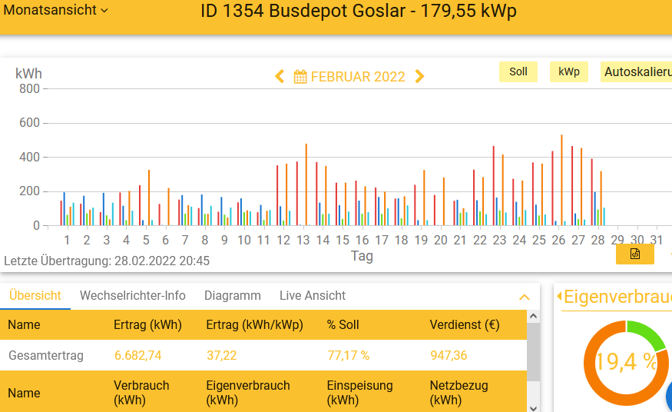Click the 19,4 % donut chart
The image size is (672, 412).
[626, 362]
